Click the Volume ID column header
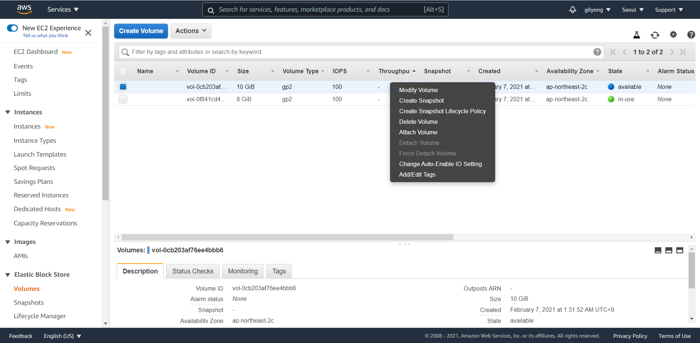This screenshot has width=700, height=343. 201,71
